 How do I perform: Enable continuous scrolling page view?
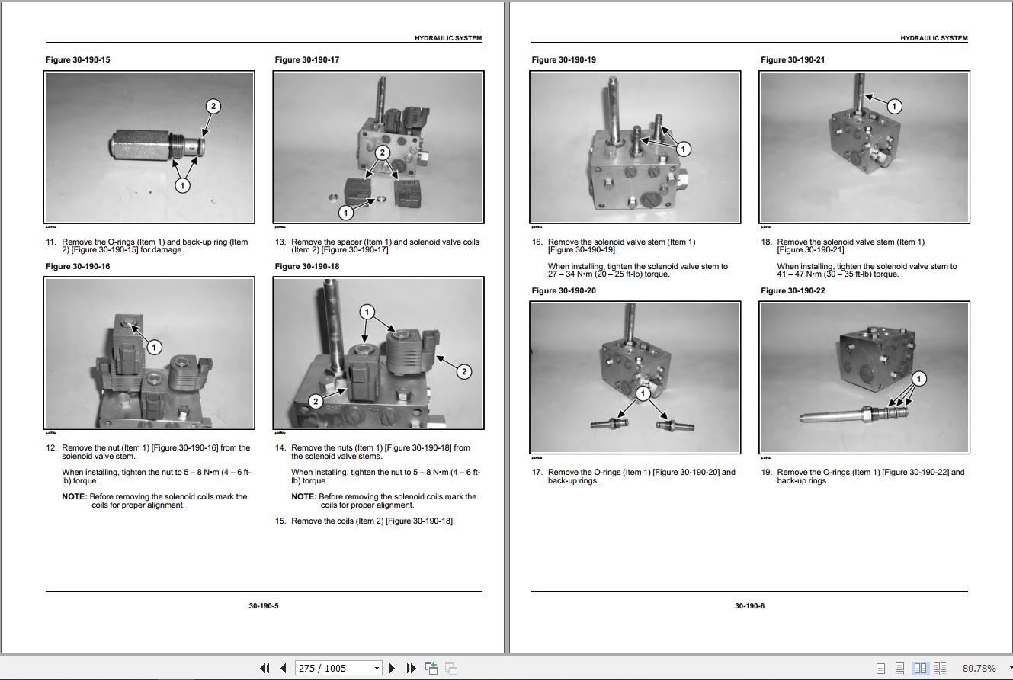[x=900, y=668]
